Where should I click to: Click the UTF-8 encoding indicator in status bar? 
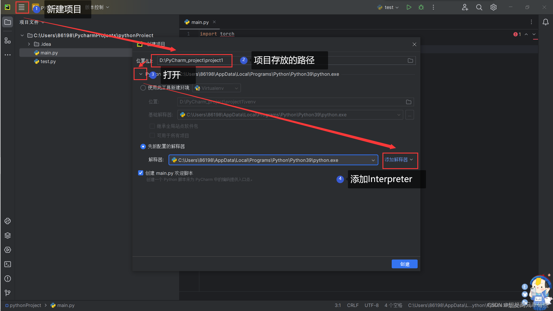(372, 305)
